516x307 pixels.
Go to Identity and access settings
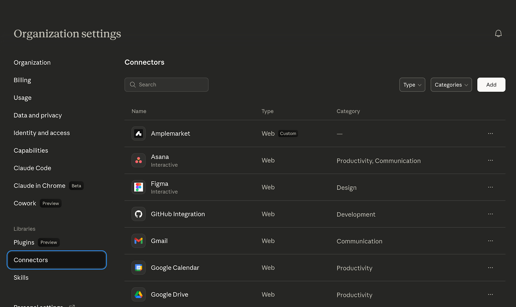click(x=42, y=133)
